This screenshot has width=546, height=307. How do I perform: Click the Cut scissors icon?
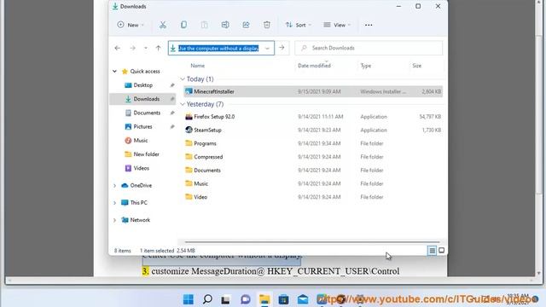tap(163, 25)
